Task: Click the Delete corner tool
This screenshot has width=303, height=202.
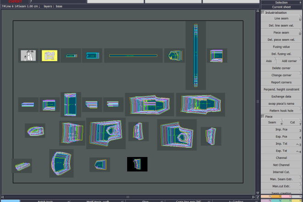Action: pos(281,68)
